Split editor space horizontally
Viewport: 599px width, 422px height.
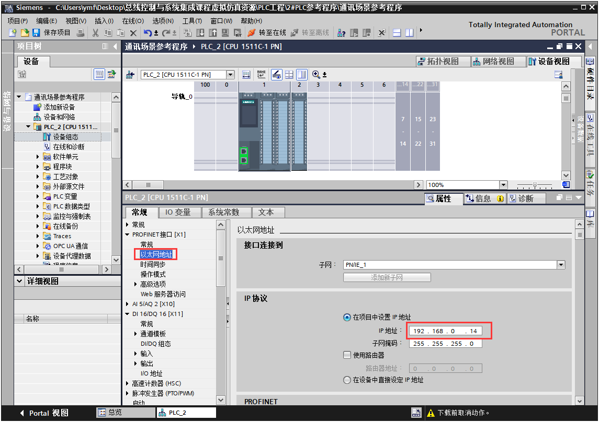pyautogui.click(x=397, y=33)
